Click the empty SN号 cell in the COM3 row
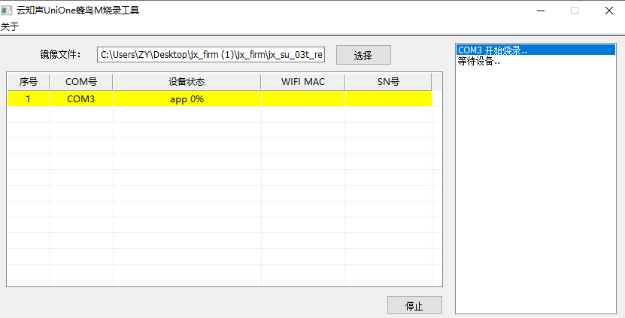The width and height of the screenshot is (625, 318). [388, 98]
